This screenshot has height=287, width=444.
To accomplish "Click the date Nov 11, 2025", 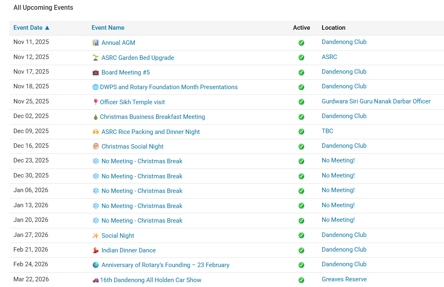I will pyautogui.click(x=31, y=42).
